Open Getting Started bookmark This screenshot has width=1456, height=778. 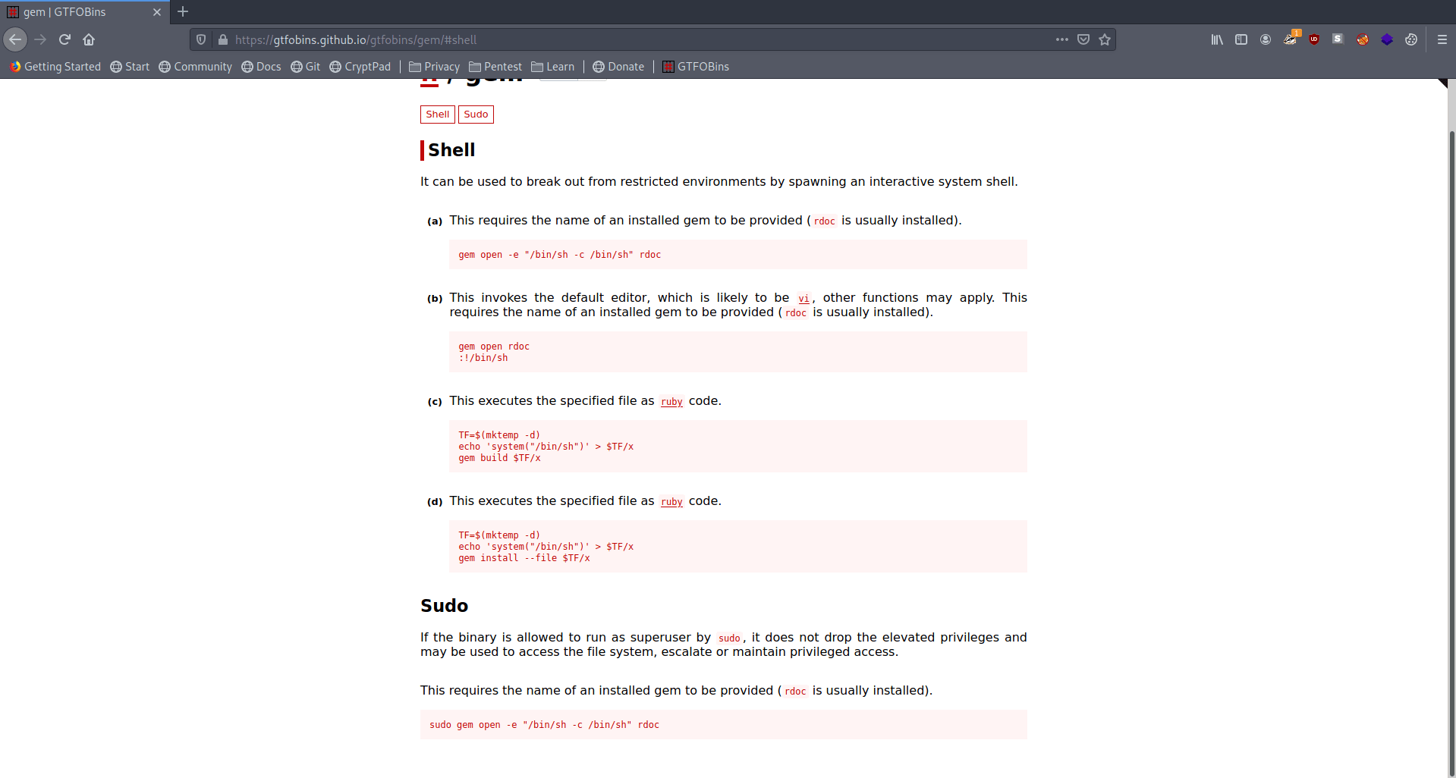pos(55,67)
